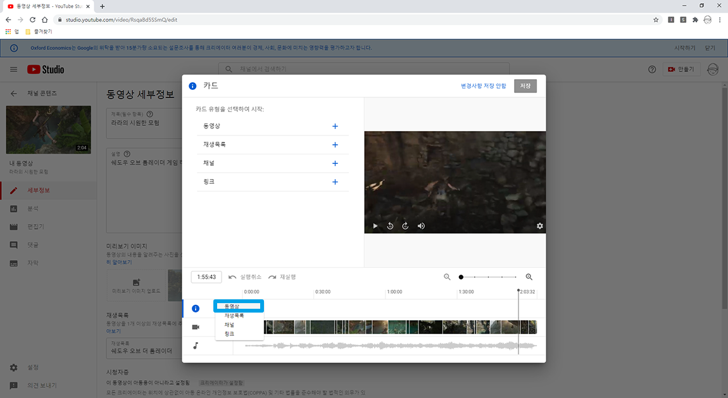Open the 즐겨찾기 bookmarks folder

39,32
